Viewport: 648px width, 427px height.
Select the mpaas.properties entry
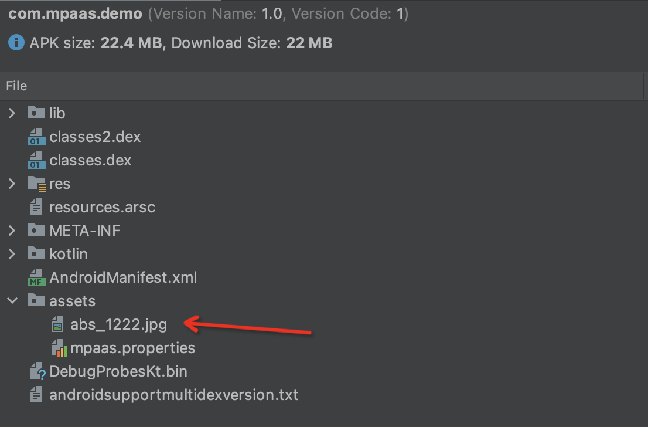[132, 348]
